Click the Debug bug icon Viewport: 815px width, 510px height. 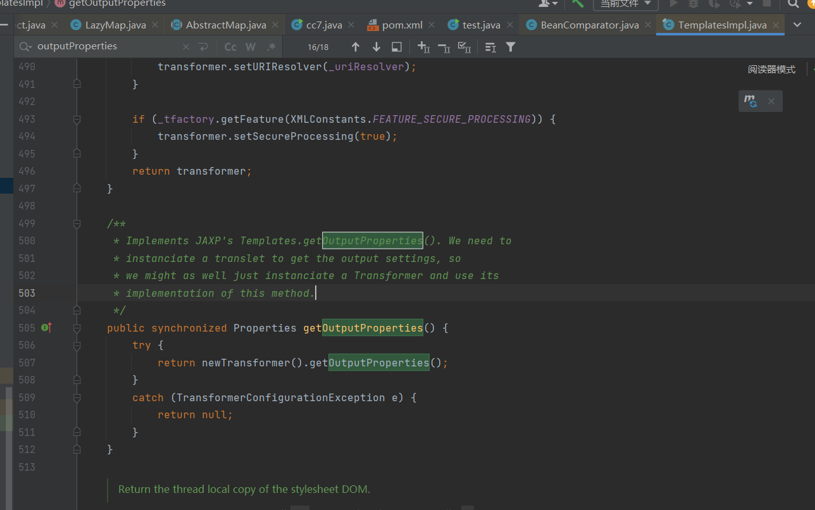(x=694, y=3)
